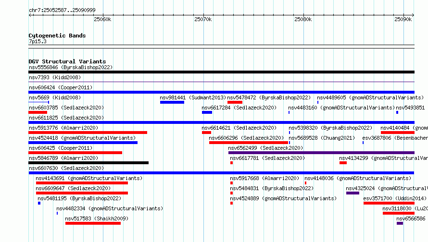Select the red bar under the nsv6609647 label
Screen dimensions: 428x242
pos(82,193)
